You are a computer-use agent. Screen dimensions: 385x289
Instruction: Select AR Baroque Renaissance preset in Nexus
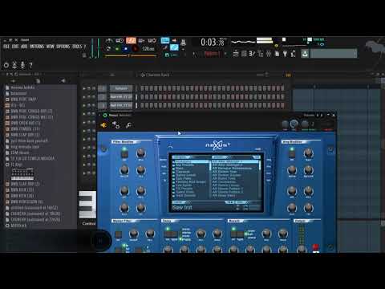tap(232, 169)
